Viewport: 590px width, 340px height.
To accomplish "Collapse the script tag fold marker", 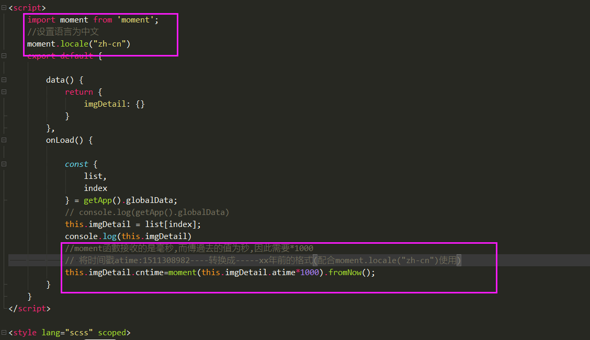I will (x=4, y=7).
